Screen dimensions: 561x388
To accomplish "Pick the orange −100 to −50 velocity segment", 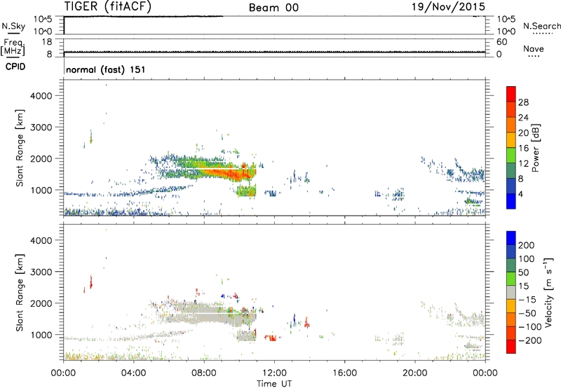I will click(x=511, y=320).
